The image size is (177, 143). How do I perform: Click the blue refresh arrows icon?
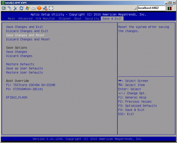[21, 8]
